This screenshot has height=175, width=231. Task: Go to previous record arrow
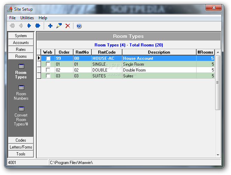click(21, 26)
